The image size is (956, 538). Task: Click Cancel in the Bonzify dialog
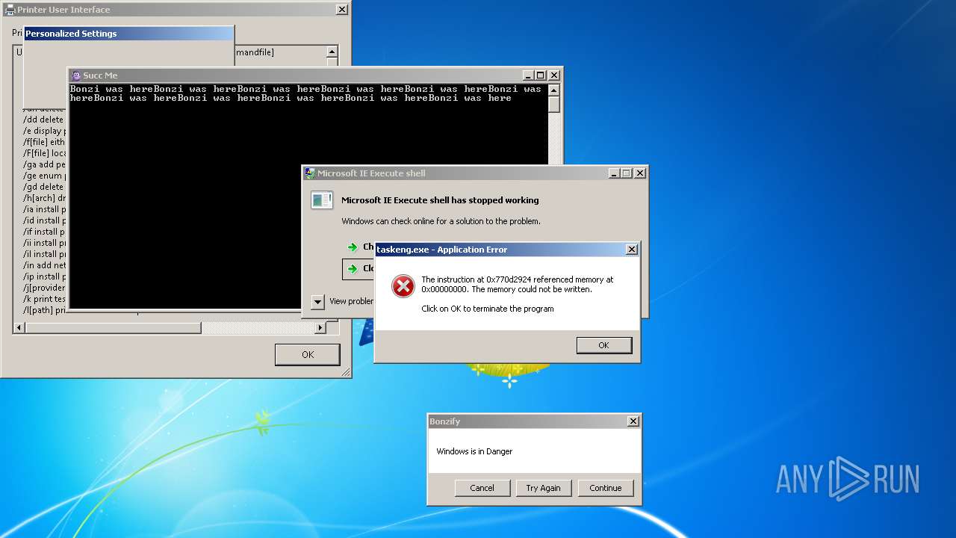pyautogui.click(x=482, y=488)
